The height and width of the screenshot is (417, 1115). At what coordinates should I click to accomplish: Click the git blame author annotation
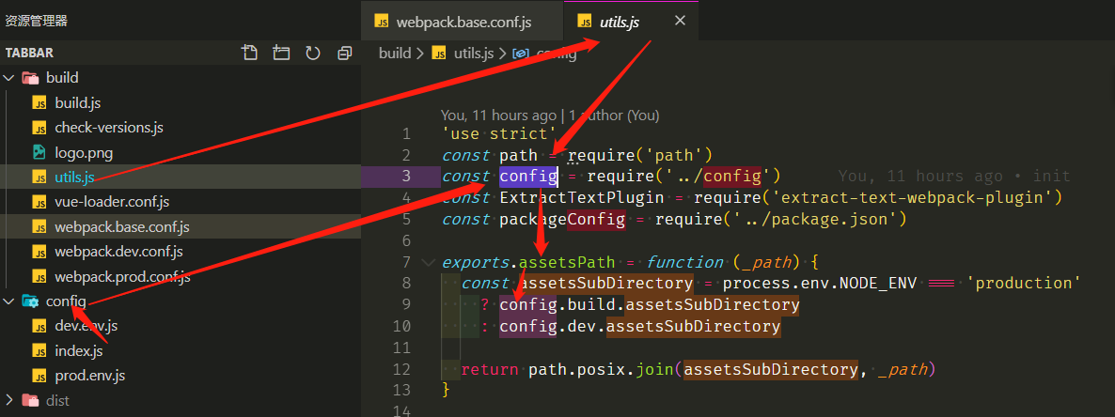(x=550, y=116)
